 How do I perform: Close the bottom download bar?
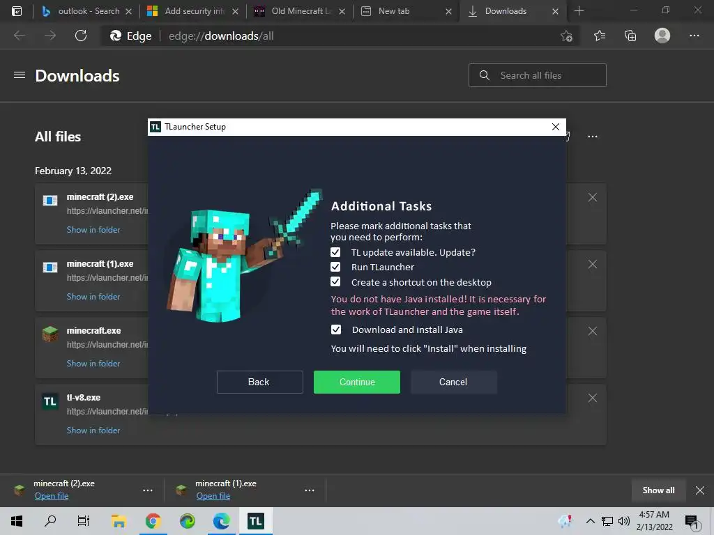tap(700, 490)
